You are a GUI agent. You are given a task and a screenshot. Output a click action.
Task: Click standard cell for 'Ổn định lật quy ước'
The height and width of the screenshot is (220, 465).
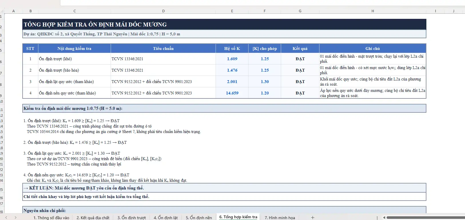click(163, 82)
